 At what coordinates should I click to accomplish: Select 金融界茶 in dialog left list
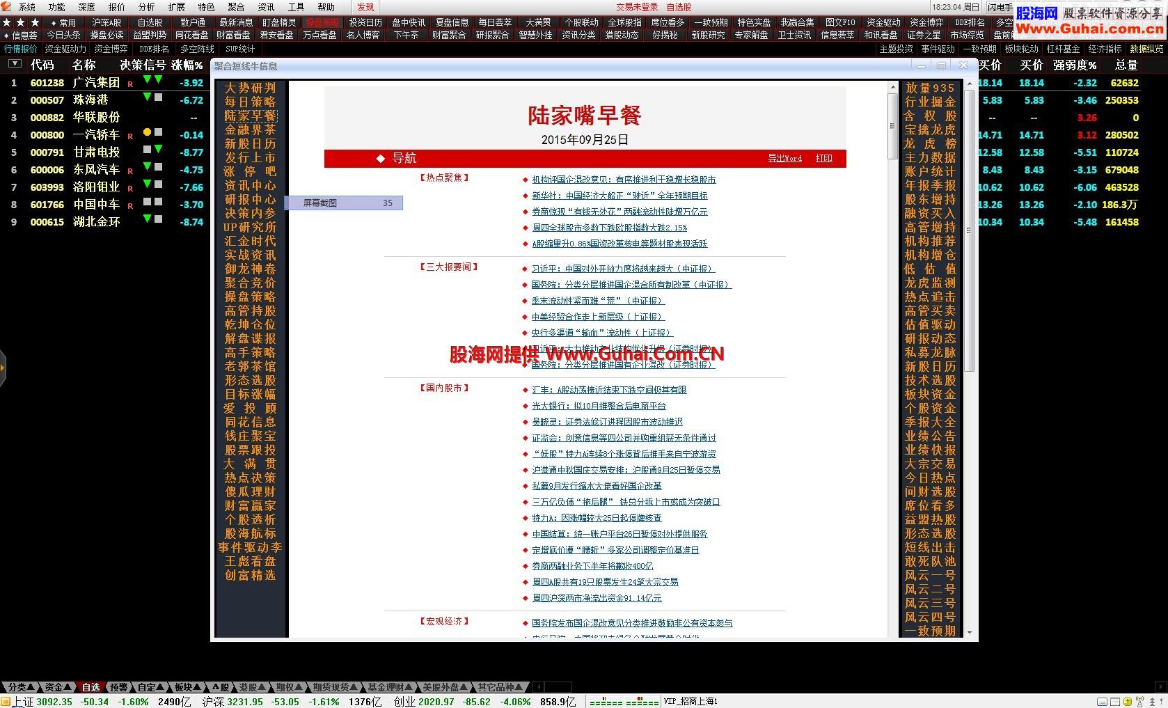[x=250, y=130]
